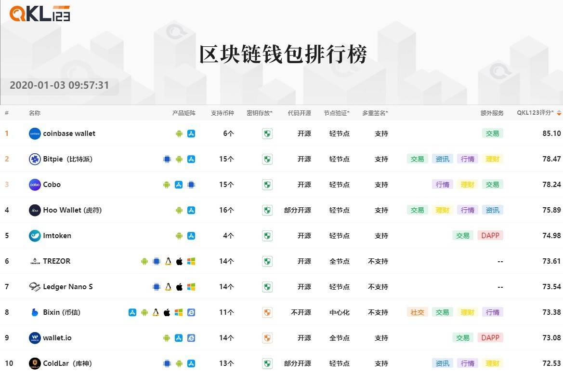Viewport: 563px width, 375px height.
Task: Click ColdLar's App Store icon
Action: 191,363
